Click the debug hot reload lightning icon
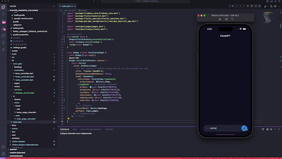 pos(248,6)
